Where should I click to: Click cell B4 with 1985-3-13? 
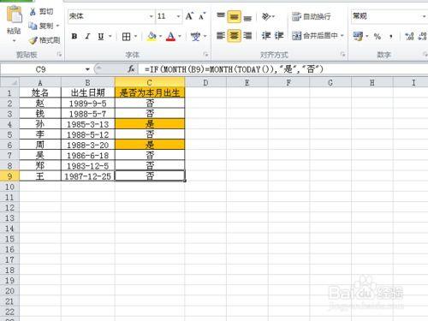point(88,124)
